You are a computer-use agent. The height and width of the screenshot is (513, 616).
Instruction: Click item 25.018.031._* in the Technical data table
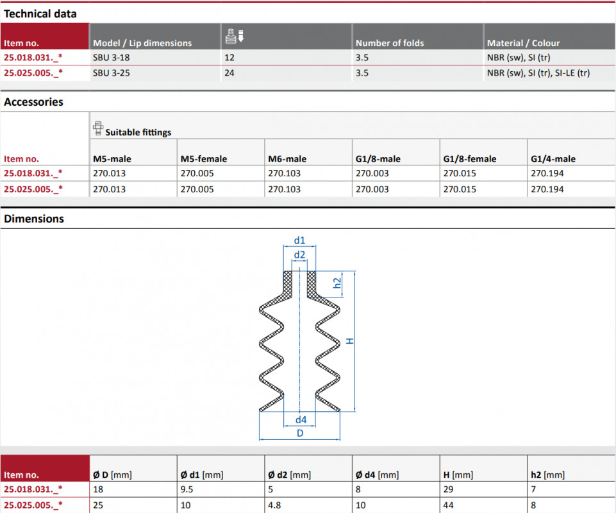pyautogui.click(x=33, y=58)
